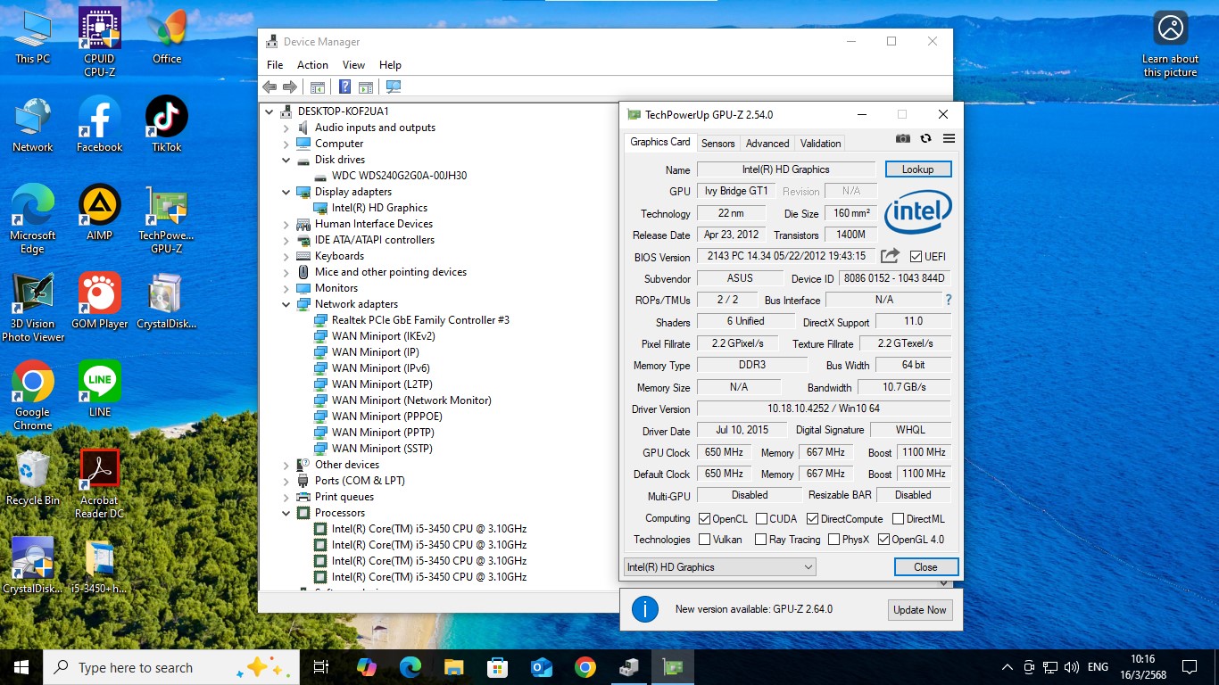Screen dimensions: 1219x685
Task: Open the View menu in Device Manager
Action: tap(354, 65)
